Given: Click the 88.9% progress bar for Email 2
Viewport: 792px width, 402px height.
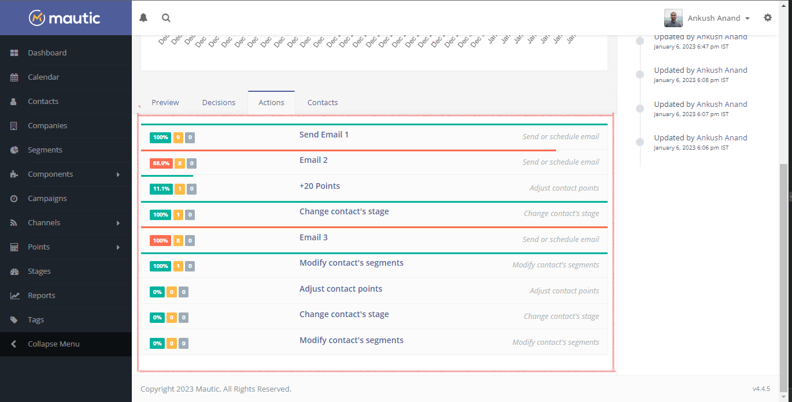Looking at the screenshot, I should pyautogui.click(x=161, y=163).
